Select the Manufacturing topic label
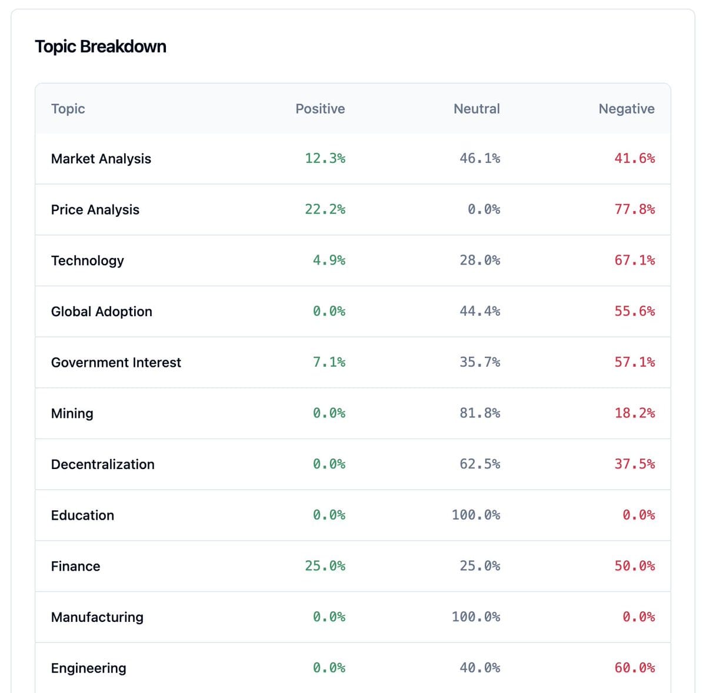The width and height of the screenshot is (706, 693). [97, 617]
